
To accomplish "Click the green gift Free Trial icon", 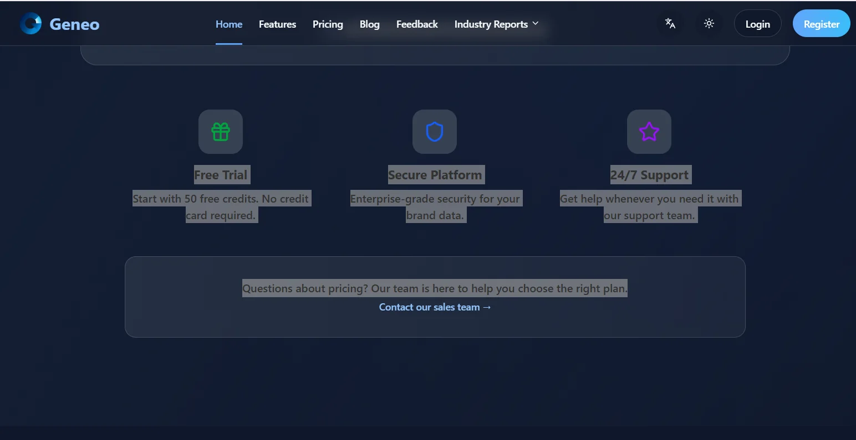I will [x=221, y=132].
